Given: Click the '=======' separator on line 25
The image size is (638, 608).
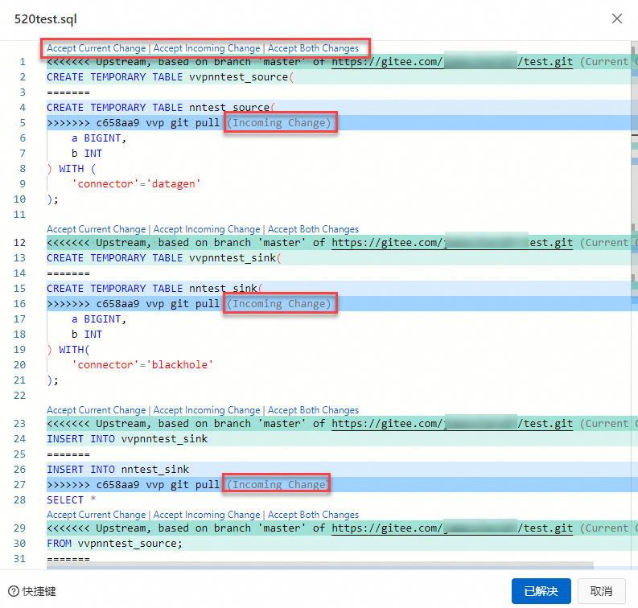Looking at the screenshot, I should click(x=68, y=454).
